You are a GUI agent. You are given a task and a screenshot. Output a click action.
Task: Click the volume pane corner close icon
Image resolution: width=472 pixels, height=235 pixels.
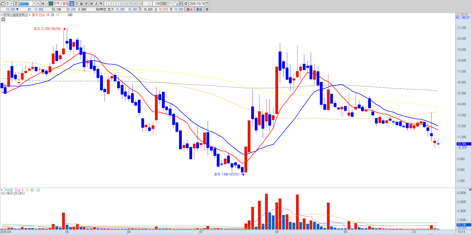(470, 190)
